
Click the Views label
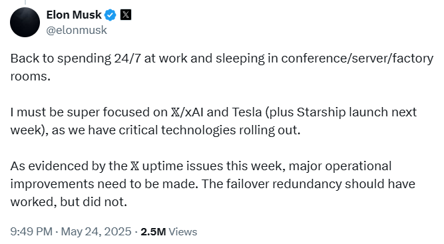pos(183,232)
